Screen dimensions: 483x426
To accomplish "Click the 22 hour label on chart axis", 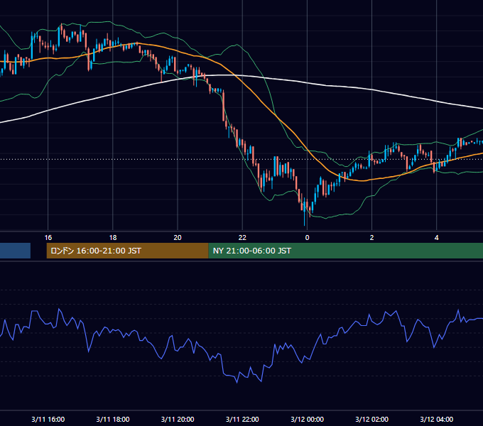I will pyautogui.click(x=242, y=238).
